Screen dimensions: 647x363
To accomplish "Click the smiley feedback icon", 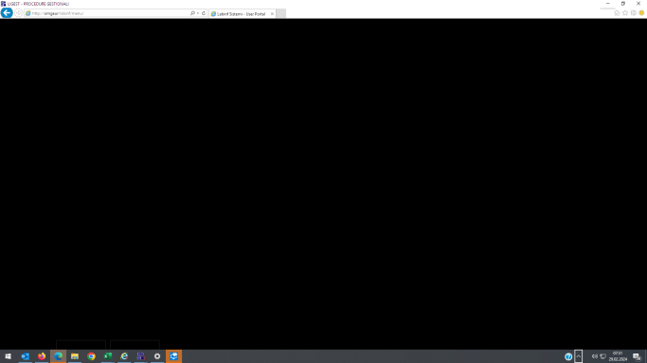I will (x=641, y=13).
